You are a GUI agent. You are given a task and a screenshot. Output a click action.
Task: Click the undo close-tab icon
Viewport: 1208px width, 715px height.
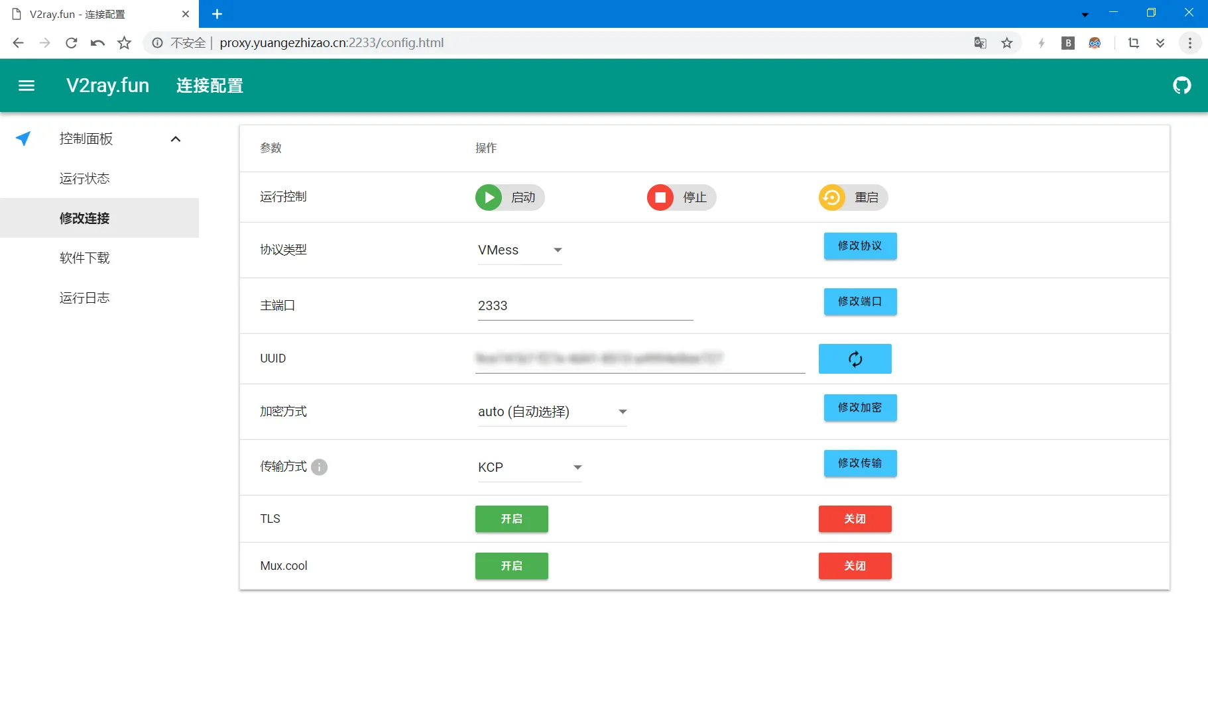(97, 43)
